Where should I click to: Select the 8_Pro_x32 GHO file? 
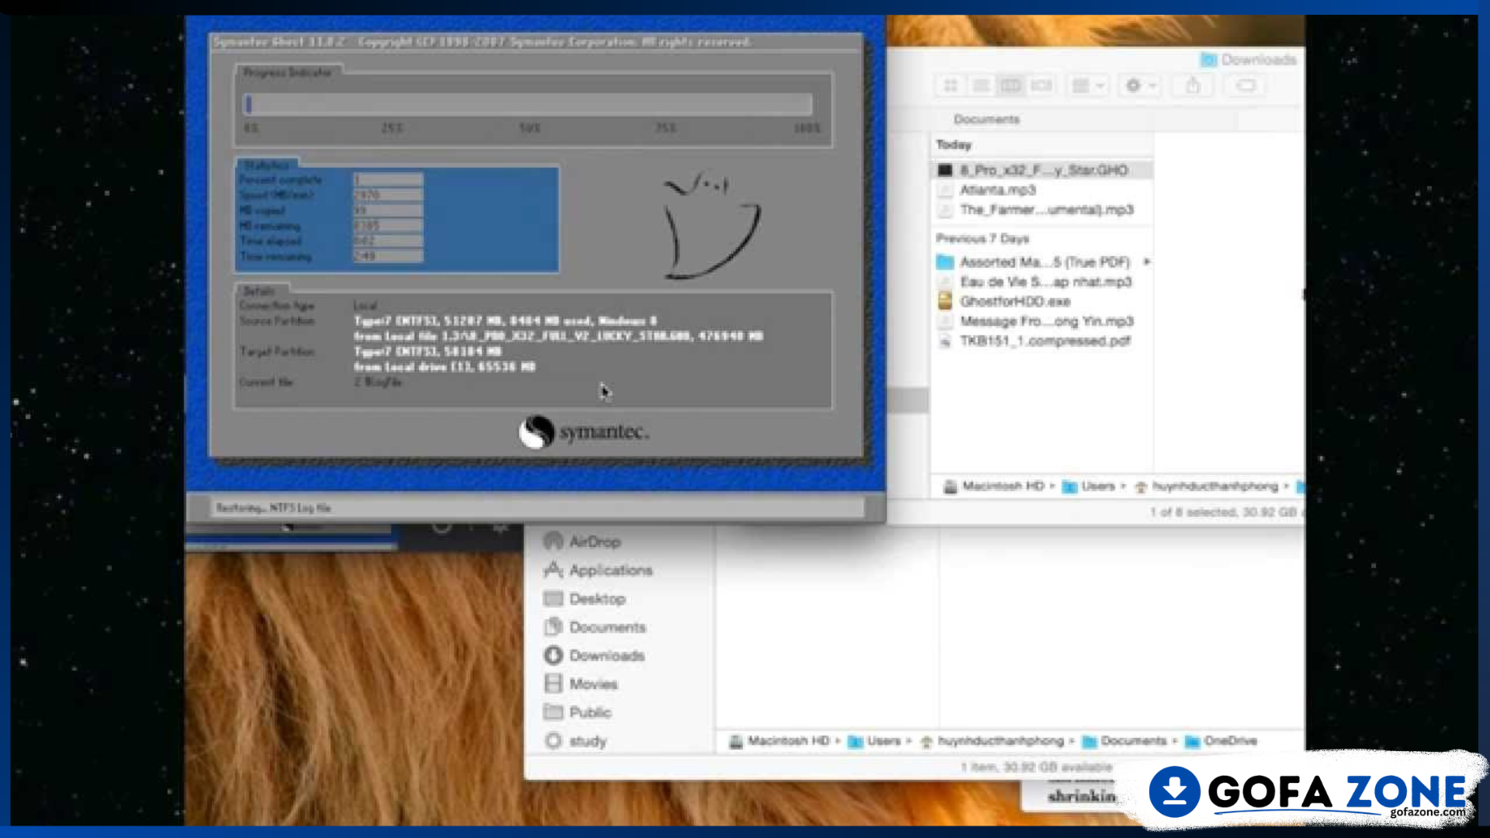coord(1041,170)
